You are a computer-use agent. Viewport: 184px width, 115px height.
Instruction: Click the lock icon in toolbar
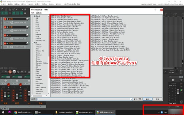tap(25, 13)
